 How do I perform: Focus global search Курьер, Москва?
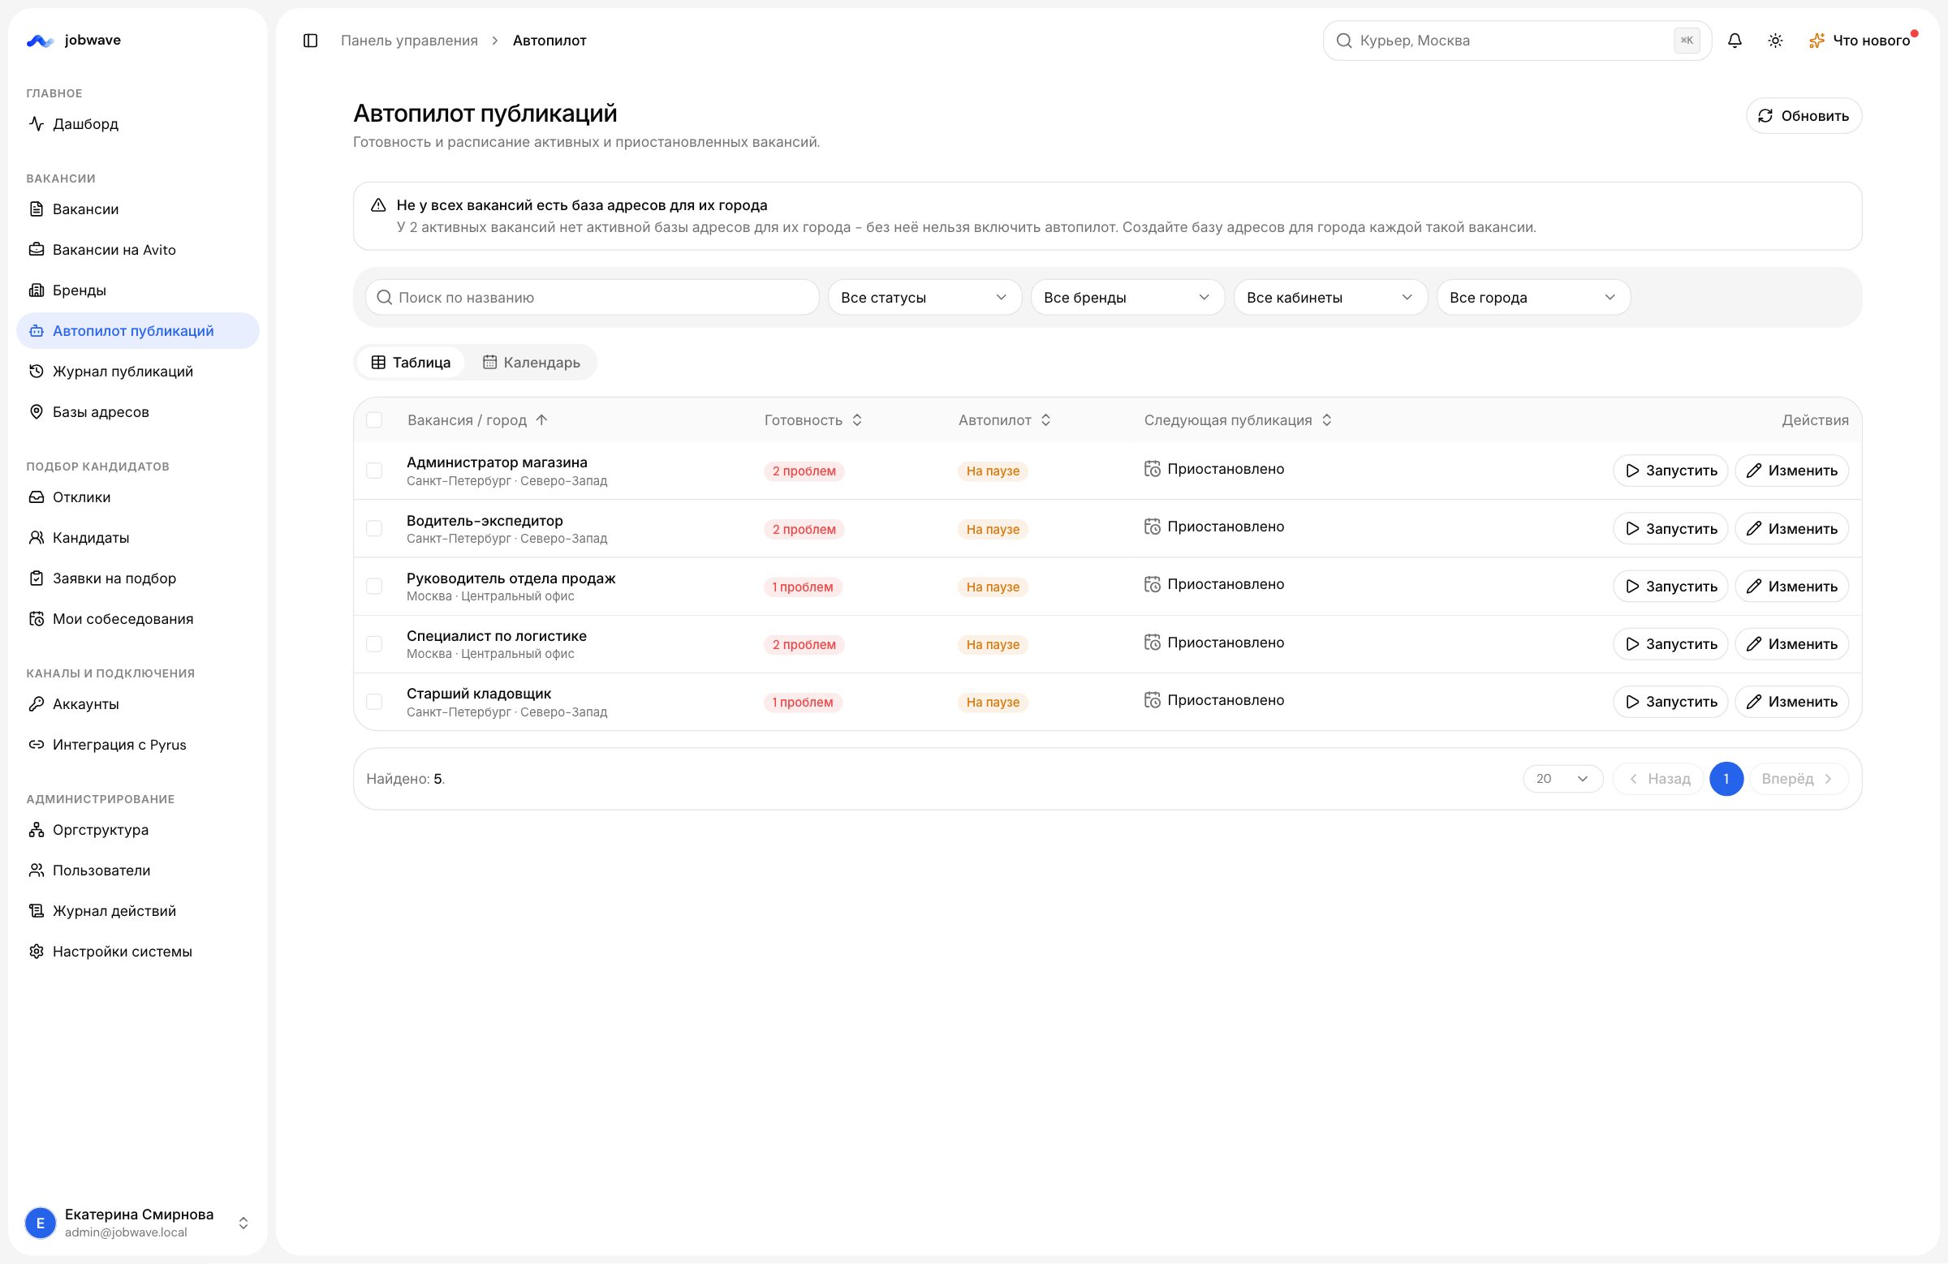[x=1517, y=40]
